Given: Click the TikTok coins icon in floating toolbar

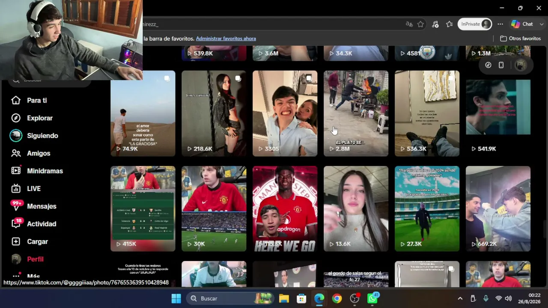Looking at the screenshot, I should pos(488,65).
